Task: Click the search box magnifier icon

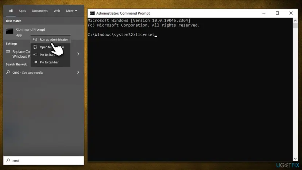Action: 8,161
